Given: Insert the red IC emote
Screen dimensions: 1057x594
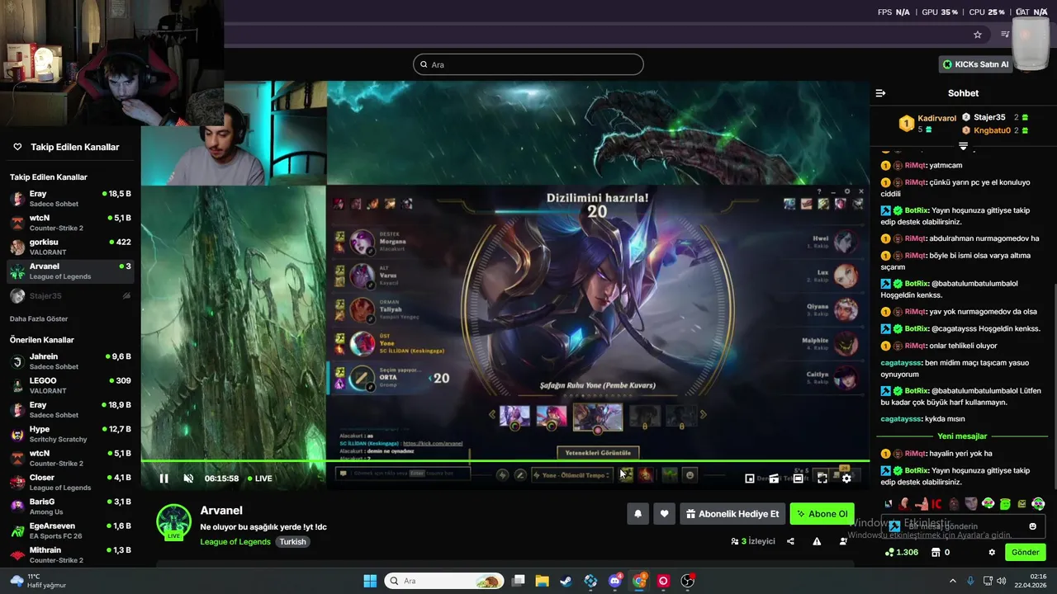Looking at the screenshot, I should coord(937,504).
